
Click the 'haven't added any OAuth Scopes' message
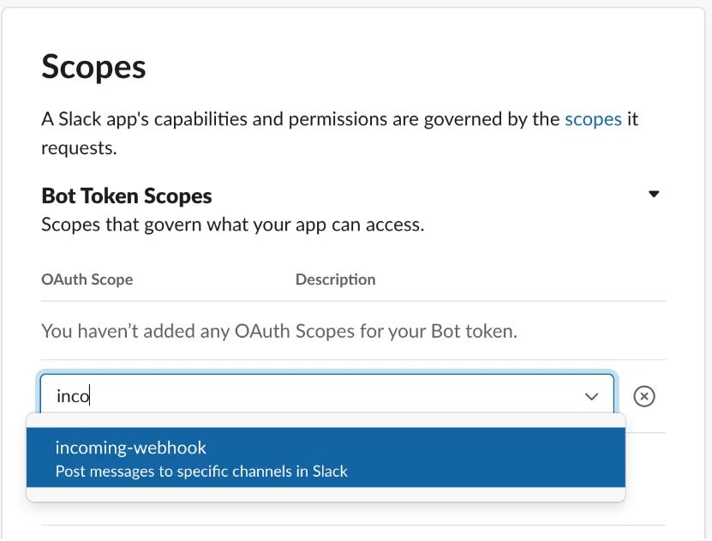coord(279,330)
